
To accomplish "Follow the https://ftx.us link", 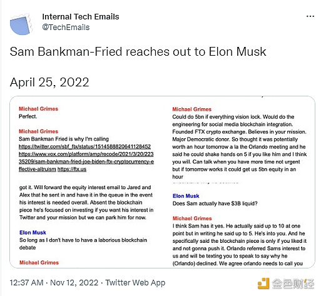I will (72, 169).
